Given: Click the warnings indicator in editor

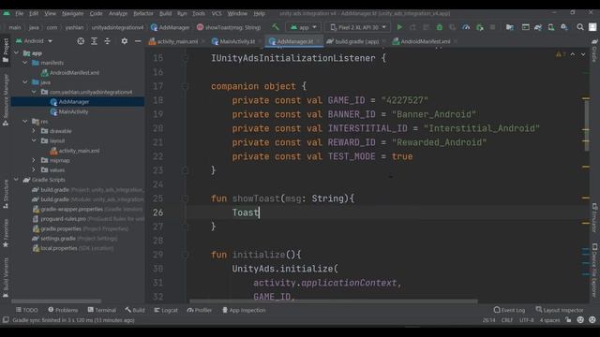Looking at the screenshot, I should (561, 54).
